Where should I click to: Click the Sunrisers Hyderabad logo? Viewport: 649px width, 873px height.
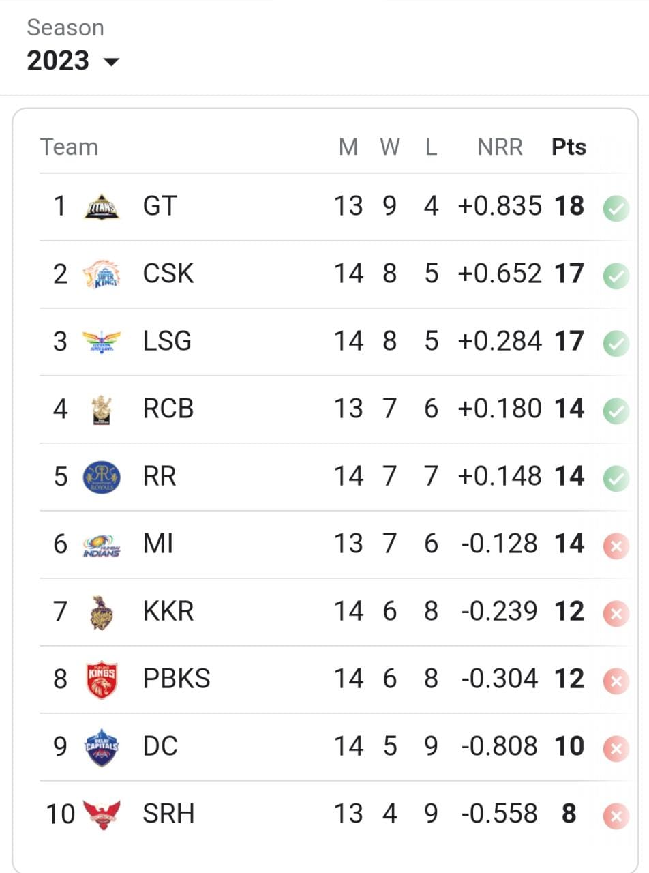[102, 814]
